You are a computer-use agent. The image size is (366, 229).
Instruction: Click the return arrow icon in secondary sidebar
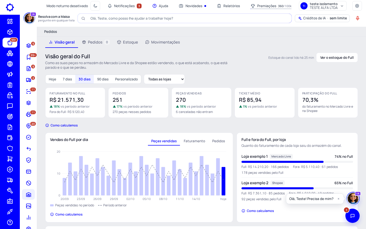tap(28, 149)
